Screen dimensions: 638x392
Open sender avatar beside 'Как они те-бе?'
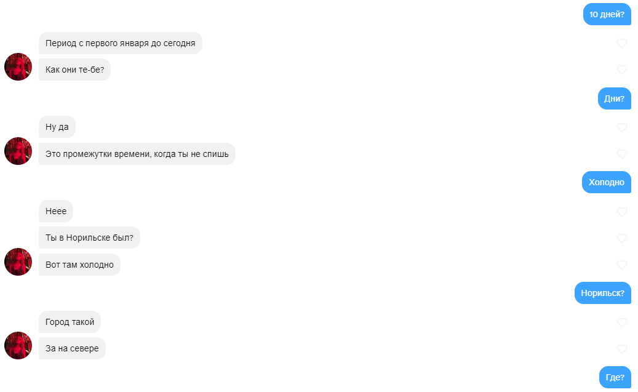18,66
